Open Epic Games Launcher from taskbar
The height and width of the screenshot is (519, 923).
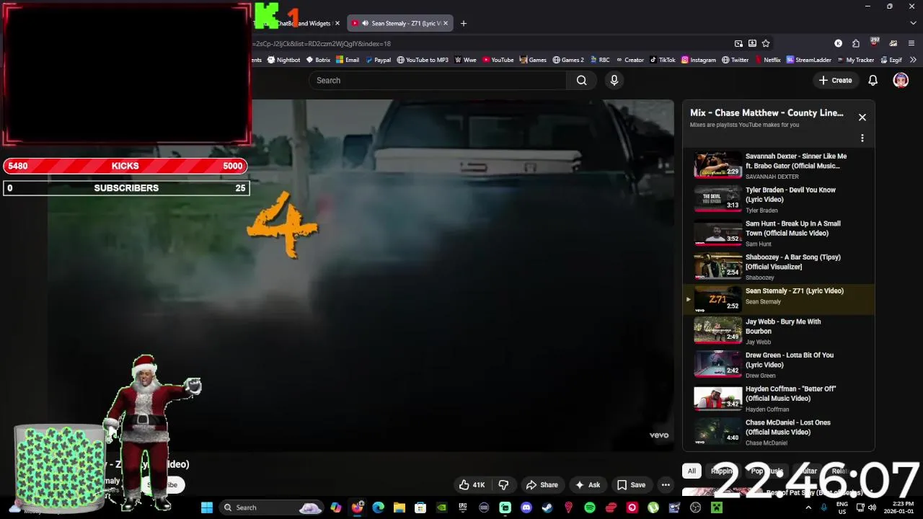point(462,507)
